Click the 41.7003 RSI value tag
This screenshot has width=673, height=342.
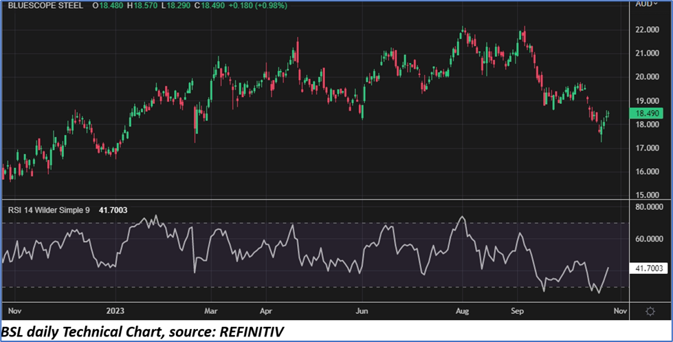(648, 268)
